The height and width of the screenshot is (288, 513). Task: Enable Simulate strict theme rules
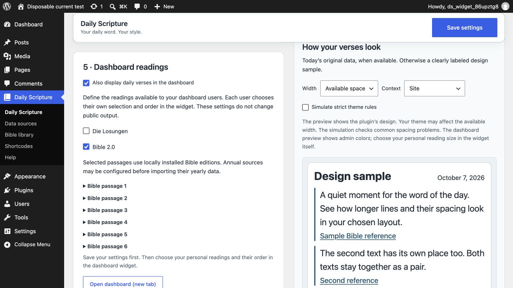pos(305,107)
